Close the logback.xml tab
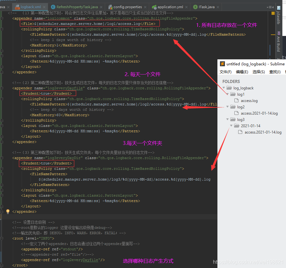The height and width of the screenshot is (268, 286). [44, 7]
